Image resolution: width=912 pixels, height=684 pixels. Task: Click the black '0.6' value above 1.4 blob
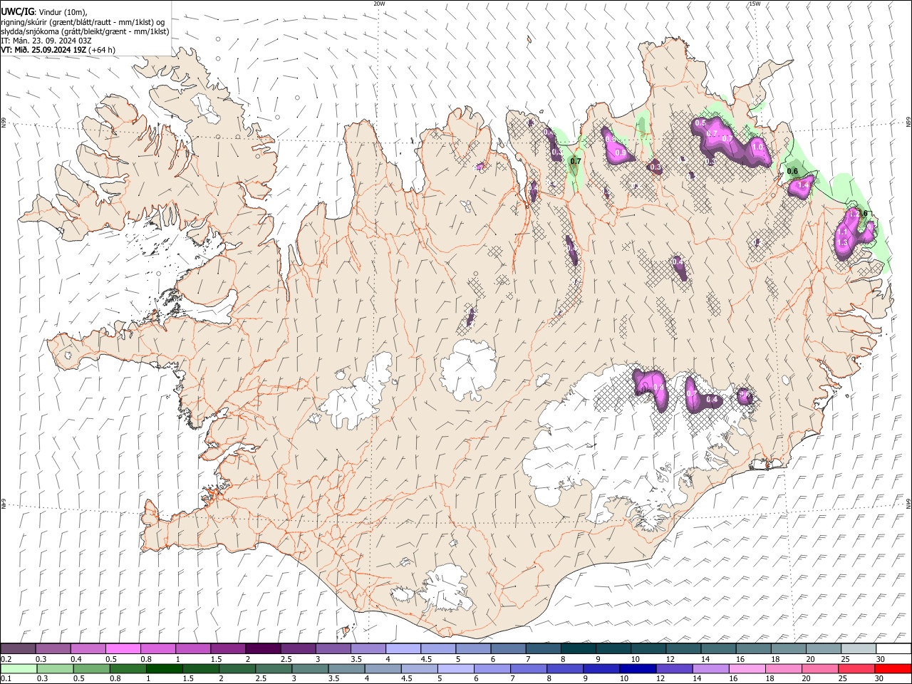click(x=792, y=171)
